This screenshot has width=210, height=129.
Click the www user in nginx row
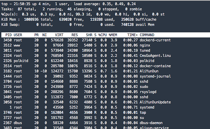click(x=17, y=45)
